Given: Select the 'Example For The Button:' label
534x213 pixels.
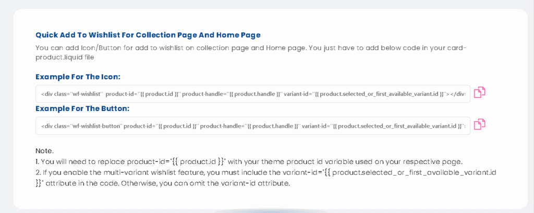Looking at the screenshot, I should tap(82, 108).
